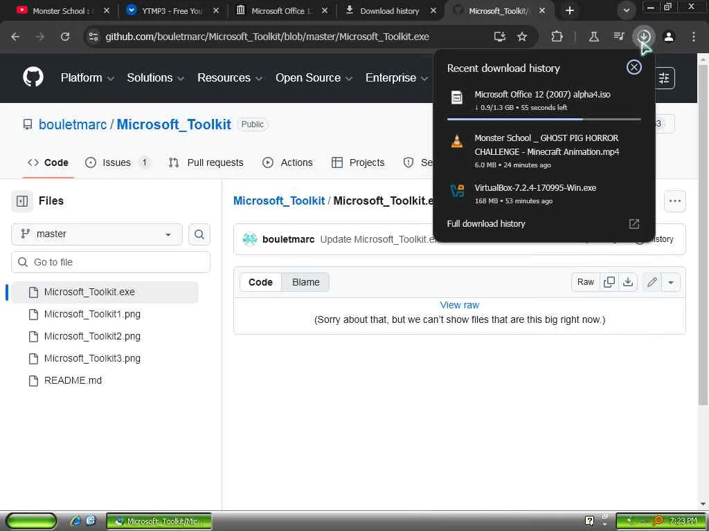
Task: Open the Issues tab
Action: (x=118, y=162)
